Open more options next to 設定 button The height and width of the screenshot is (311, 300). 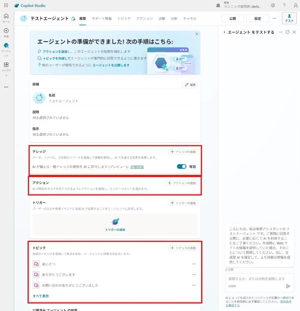[x=274, y=19]
